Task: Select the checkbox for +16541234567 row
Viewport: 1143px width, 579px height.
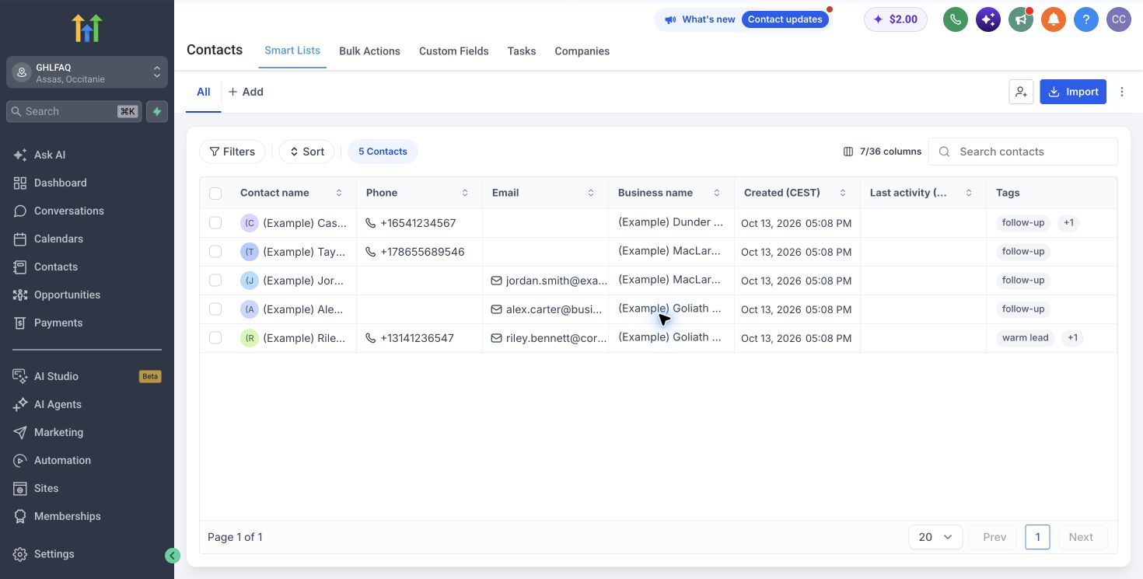Action: [x=215, y=223]
